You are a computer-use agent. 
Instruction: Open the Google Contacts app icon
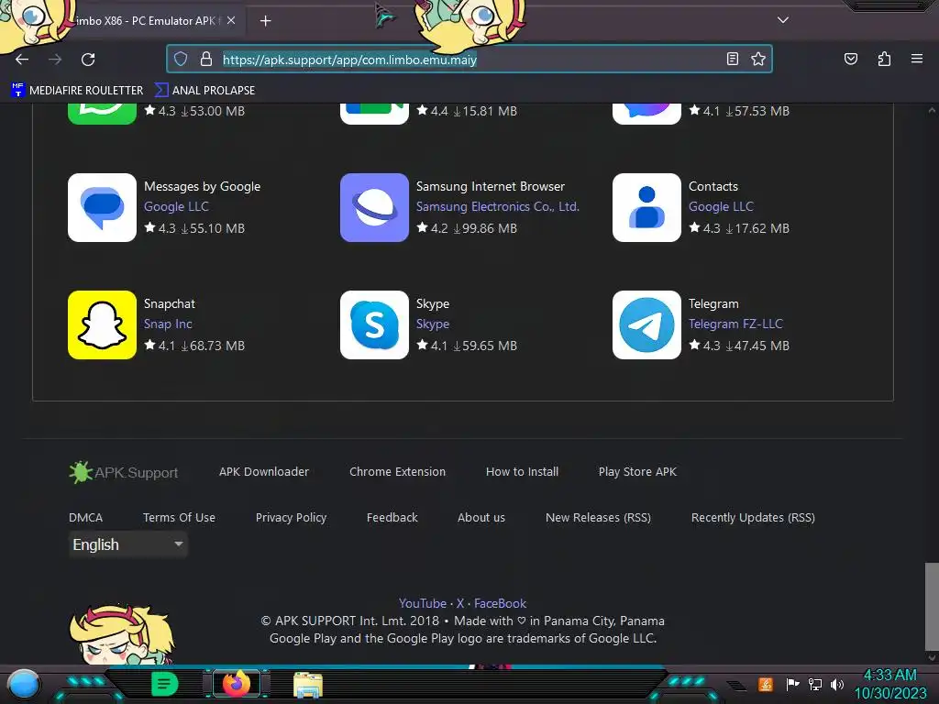(x=646, y=208)
